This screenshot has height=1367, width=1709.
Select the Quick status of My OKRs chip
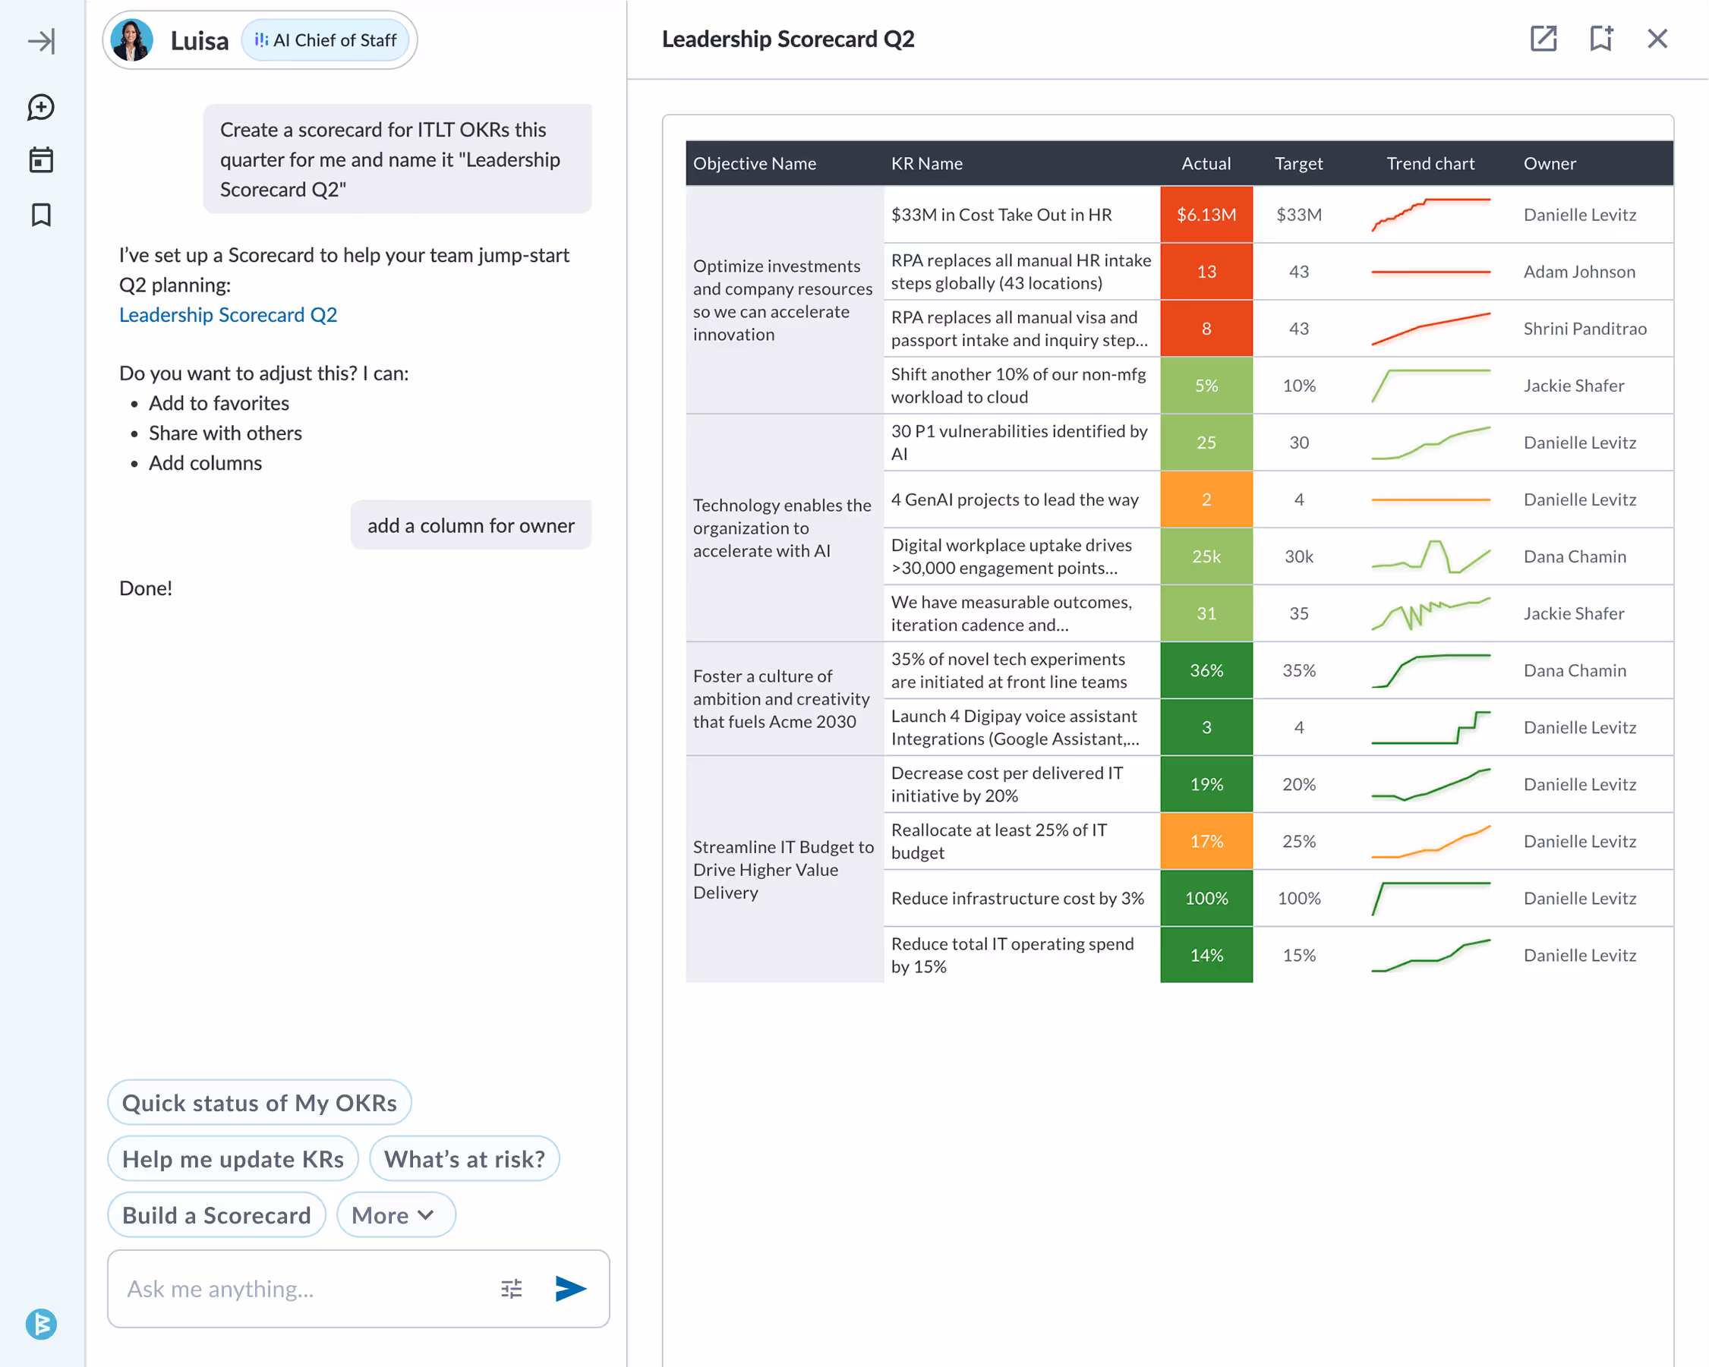point(258,1102)
